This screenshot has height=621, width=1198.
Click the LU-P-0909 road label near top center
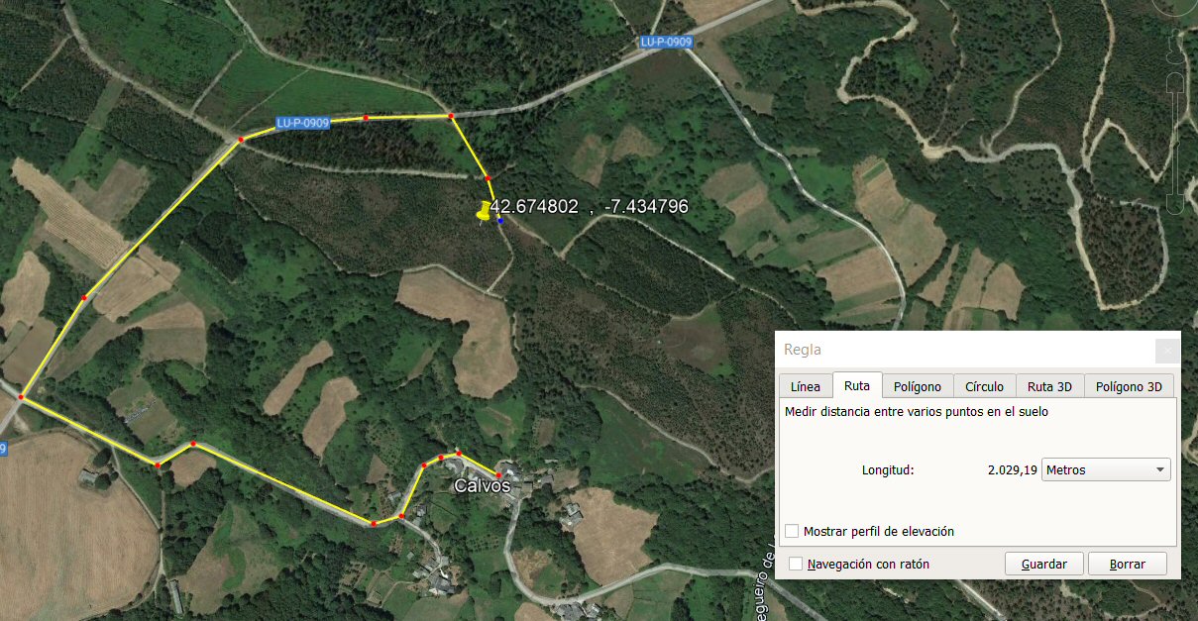(666, 42)
